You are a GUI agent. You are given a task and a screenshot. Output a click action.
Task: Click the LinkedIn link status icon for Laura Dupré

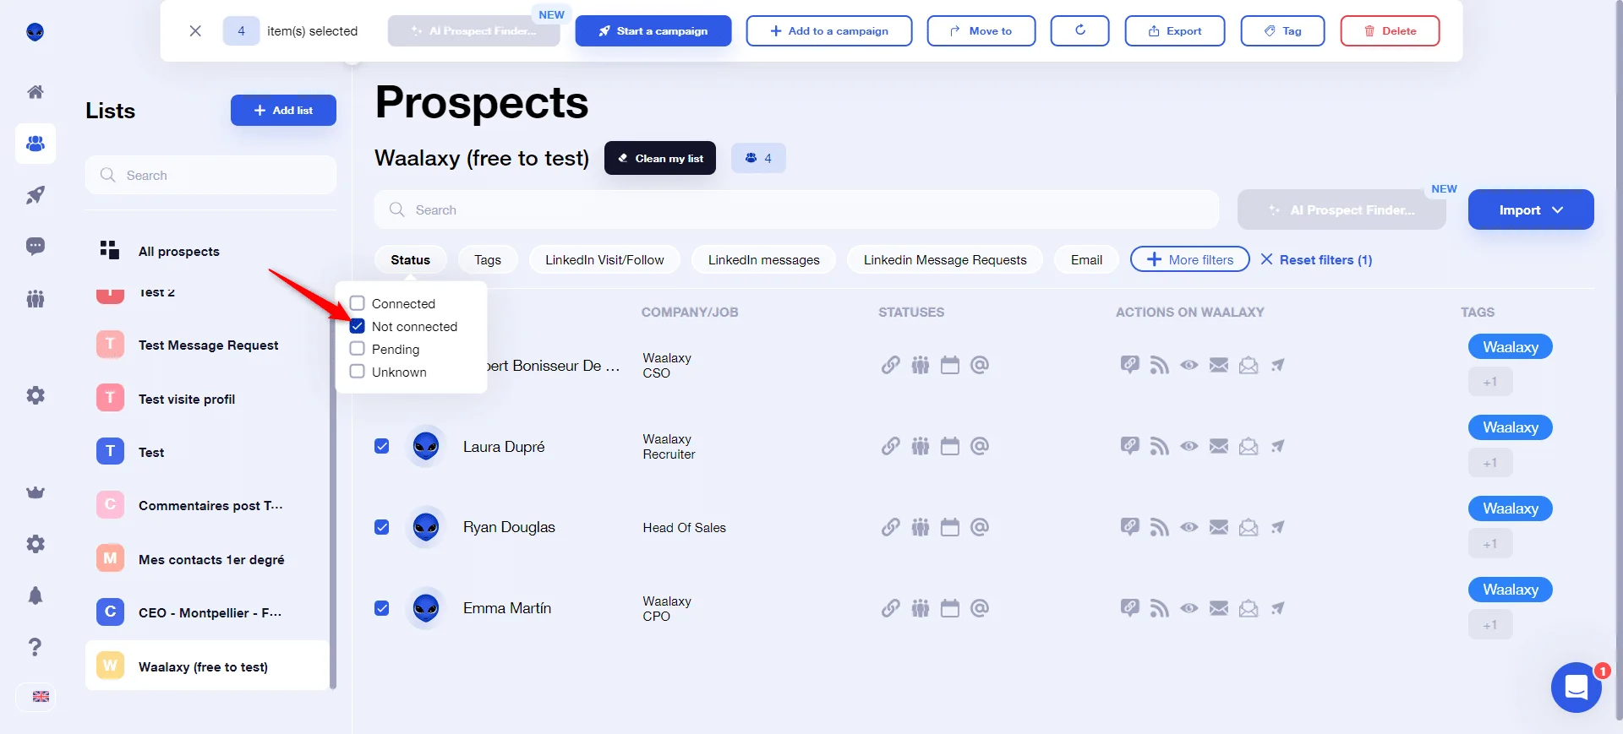click(x=891, y=446)
